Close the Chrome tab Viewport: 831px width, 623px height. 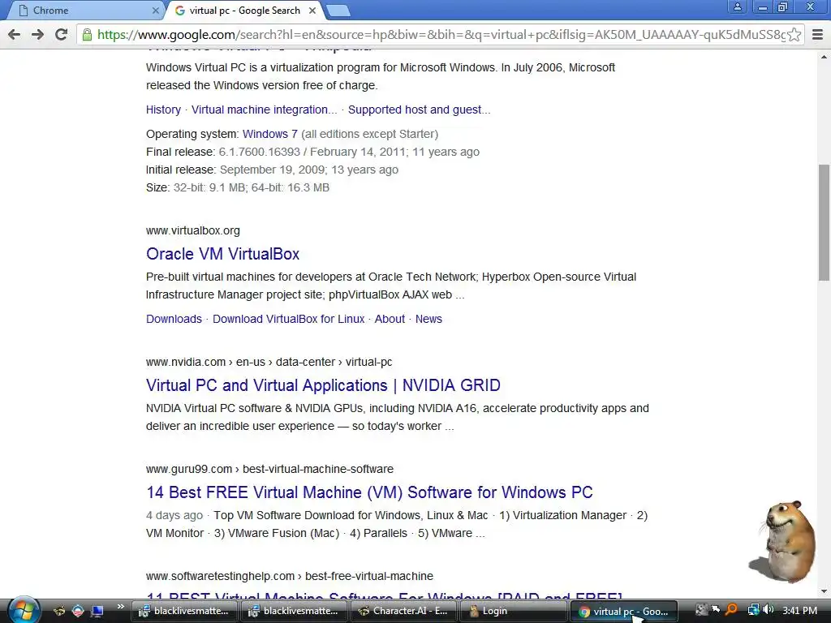pyautogui.click(x=155, y=11)
